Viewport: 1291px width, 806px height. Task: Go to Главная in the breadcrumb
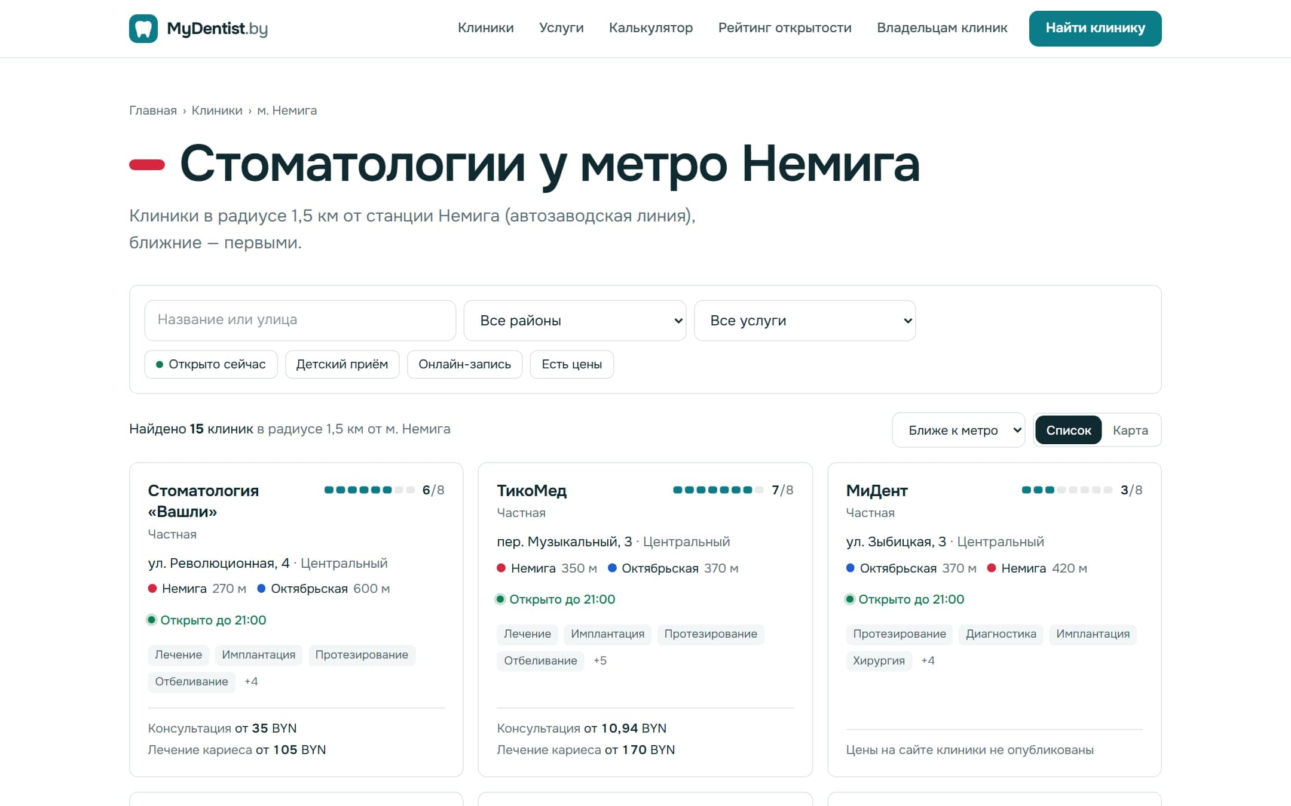153,110
